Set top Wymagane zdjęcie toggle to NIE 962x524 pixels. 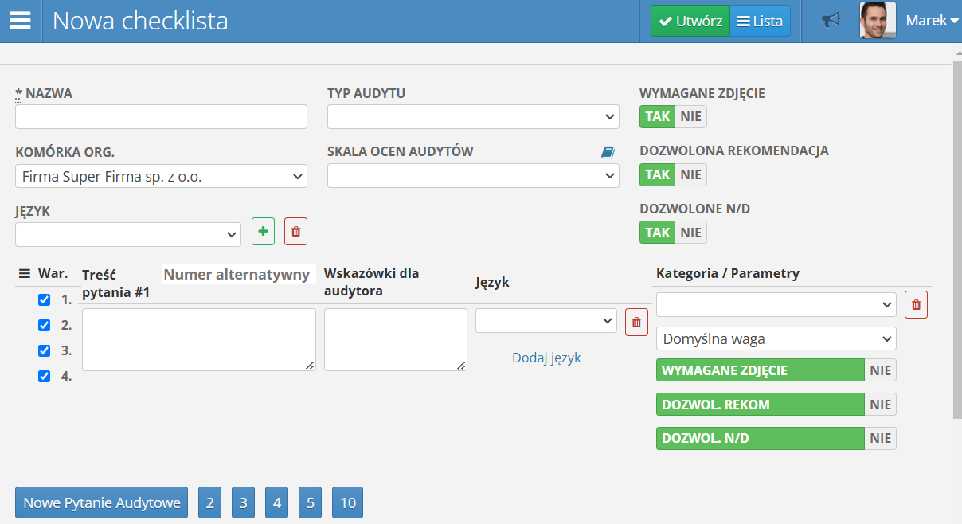tap(690, 116)
